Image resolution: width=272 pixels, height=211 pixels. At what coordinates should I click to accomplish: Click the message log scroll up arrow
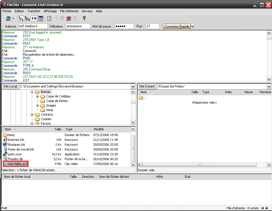click(269, 33)
